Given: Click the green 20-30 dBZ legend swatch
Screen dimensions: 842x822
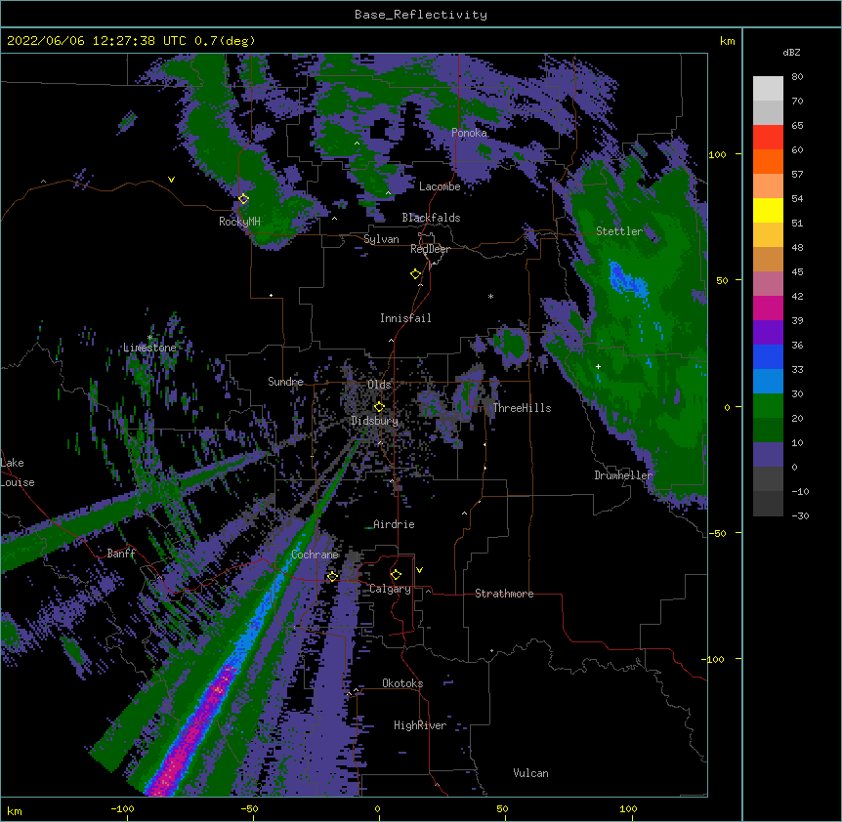Looking at the screenshot, I should pos(768,406).
